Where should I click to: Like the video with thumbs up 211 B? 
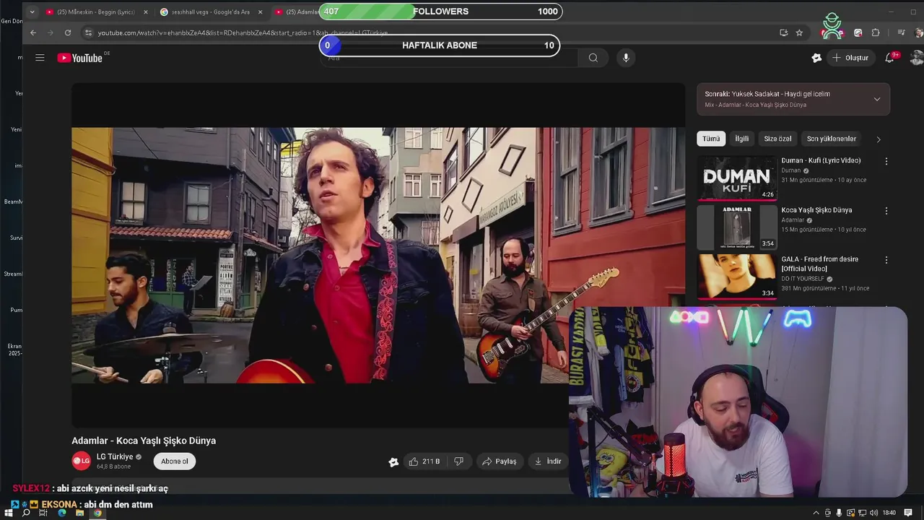pos(424,461)
